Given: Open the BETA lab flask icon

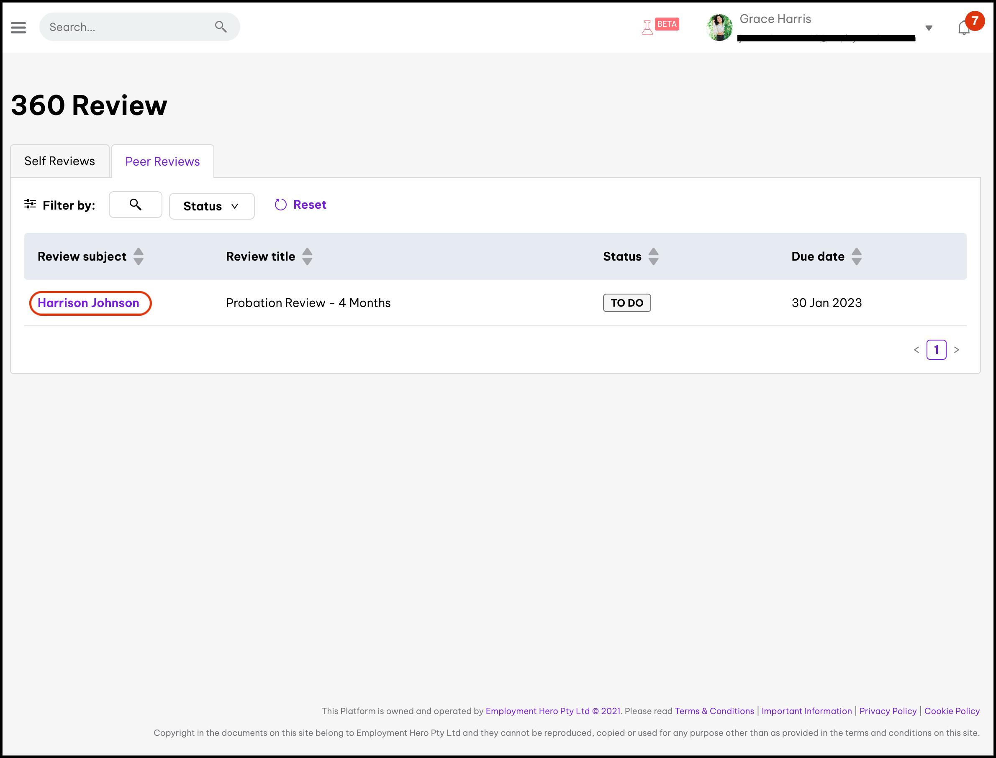Looking at the screenshot, I should pyautogui.click(x=647, y=28).
